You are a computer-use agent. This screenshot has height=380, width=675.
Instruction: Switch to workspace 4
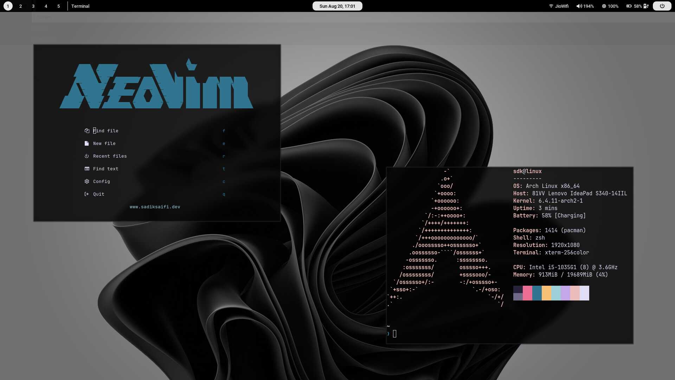click(x=46, y=6)
